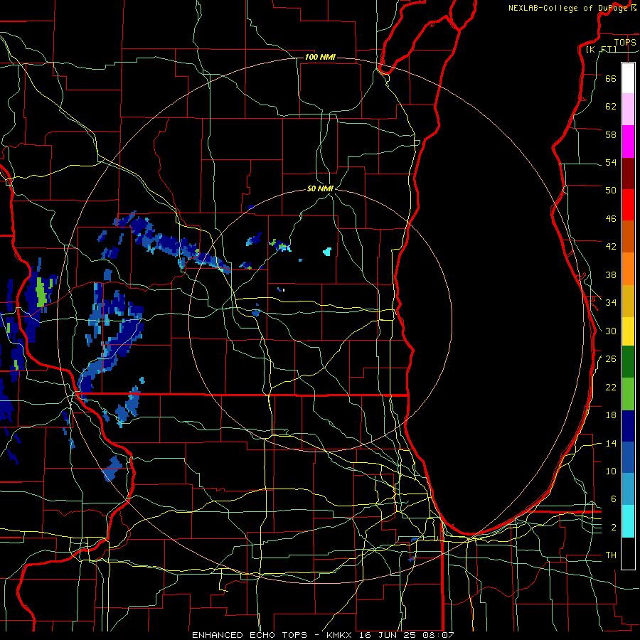Click the "26" legend value
Viewport: 640px width, 640px height.
point(611,359)
